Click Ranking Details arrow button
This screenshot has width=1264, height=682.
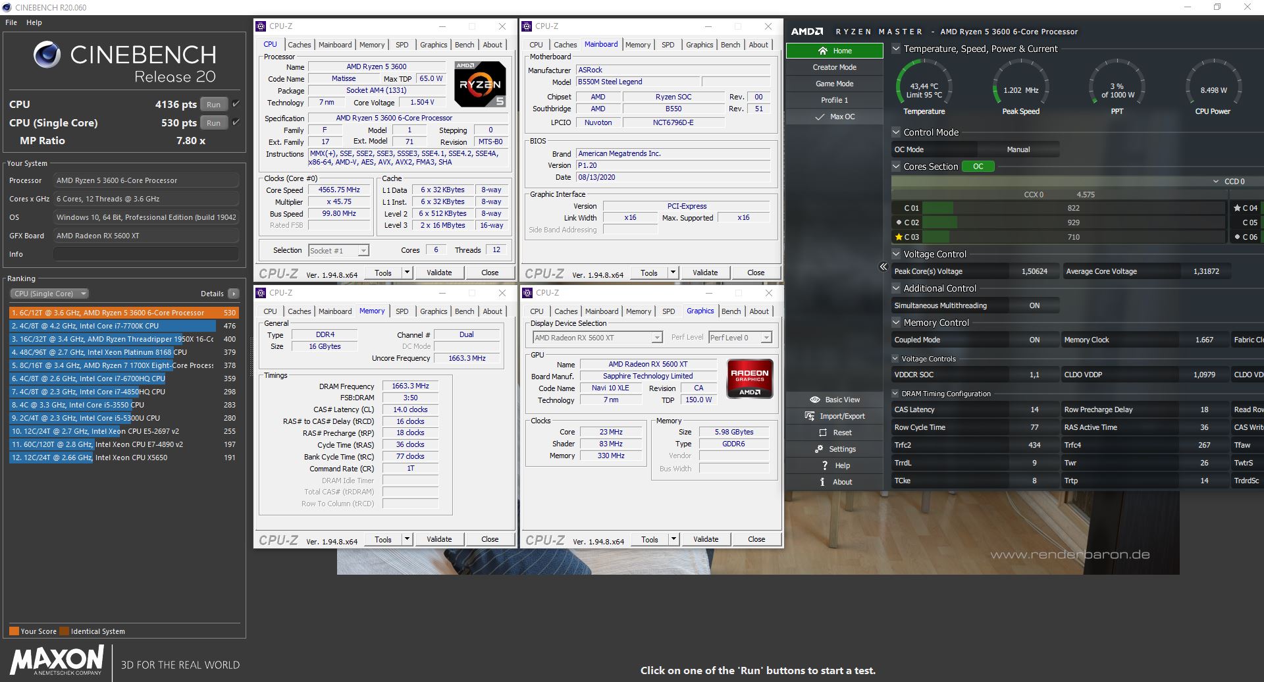234,294
